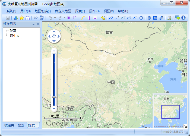Click the 北京 city label on map

[150, 59]
